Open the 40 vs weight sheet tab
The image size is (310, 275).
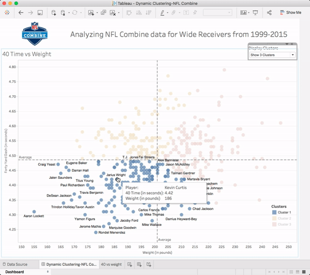(x=111, y=264)
